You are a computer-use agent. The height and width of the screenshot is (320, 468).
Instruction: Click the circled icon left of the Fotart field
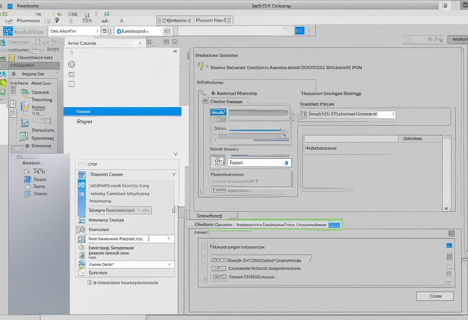click(x=218, y=162)
